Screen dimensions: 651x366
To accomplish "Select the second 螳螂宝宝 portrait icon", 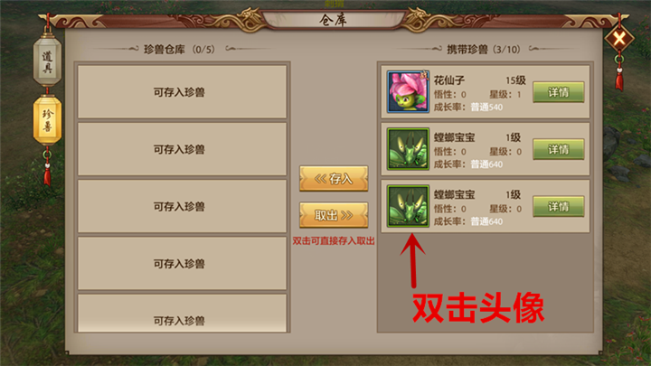I will (x=408, y=149).
